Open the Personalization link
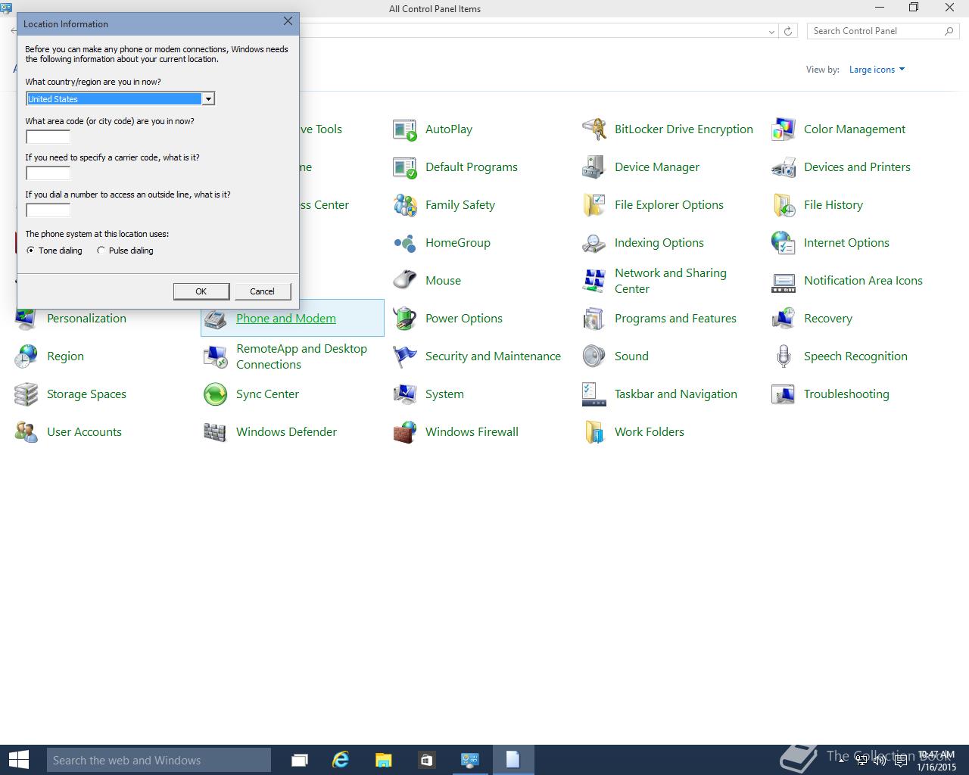This screenshot has width=969, height=775. click(x=86, y=319)
